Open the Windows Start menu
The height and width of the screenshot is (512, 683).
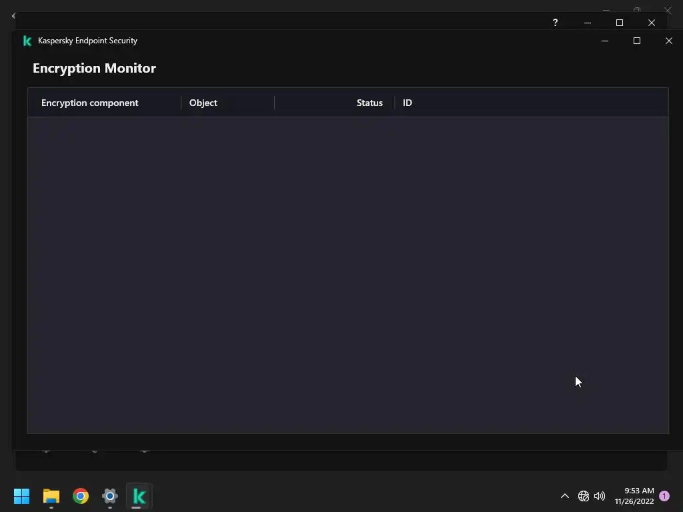pyautogui.click(x=21, y=496)
